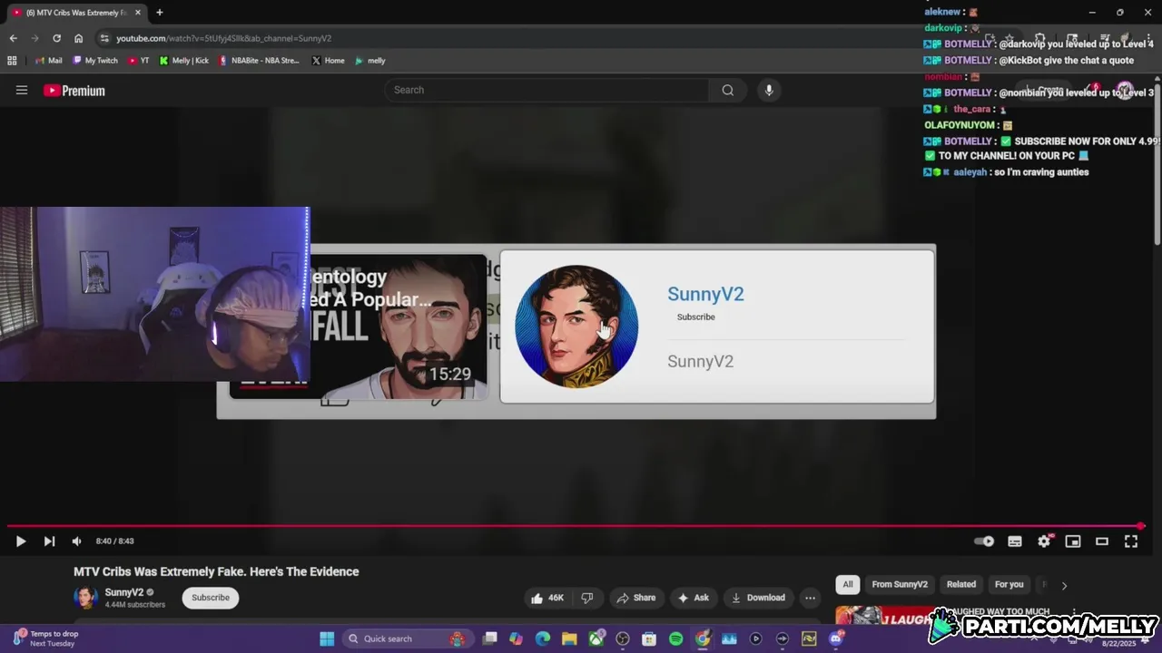Screen dimensions: 1162x653
Task: Select the For you filter chip
Action: [1009, 585]
